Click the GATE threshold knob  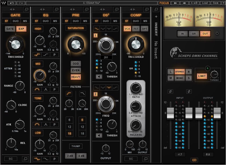click(16, 44)
